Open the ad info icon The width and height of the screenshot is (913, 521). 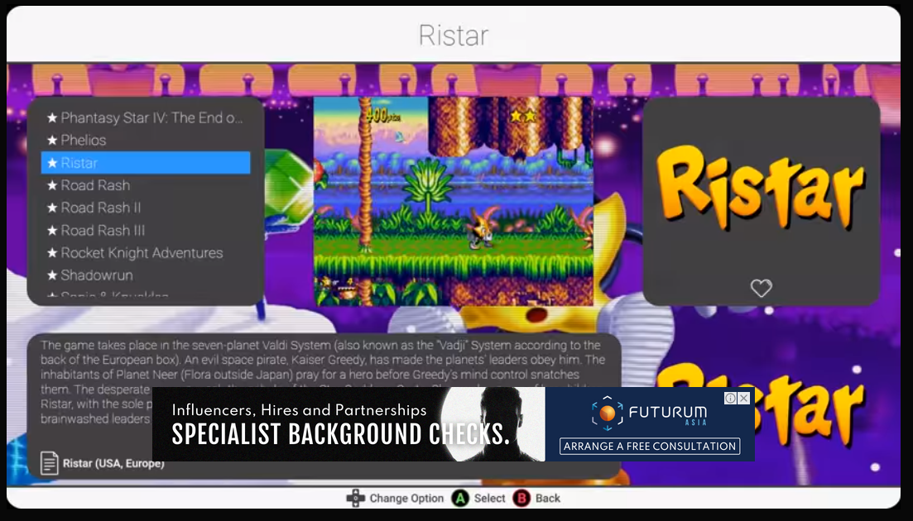tap(730, 399)
